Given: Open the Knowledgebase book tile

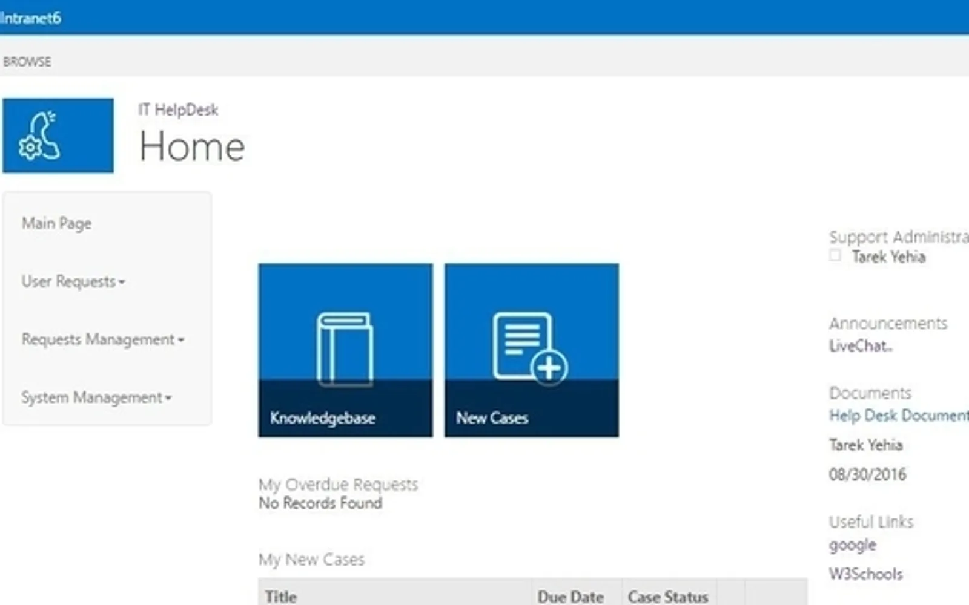Looking at the screenshot, I should point(345,350).
